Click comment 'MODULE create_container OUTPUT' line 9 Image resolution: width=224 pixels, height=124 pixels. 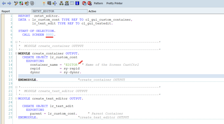point(54,46)
